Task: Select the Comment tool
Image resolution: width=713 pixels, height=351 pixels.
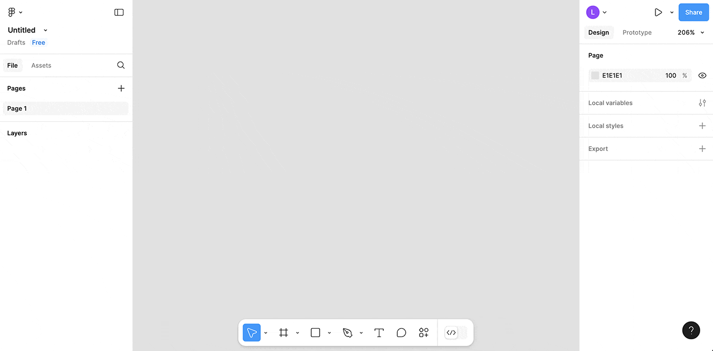Action: (401, 333)
